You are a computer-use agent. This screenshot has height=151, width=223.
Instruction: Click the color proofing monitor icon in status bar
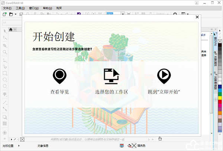(x=122, y=145)
